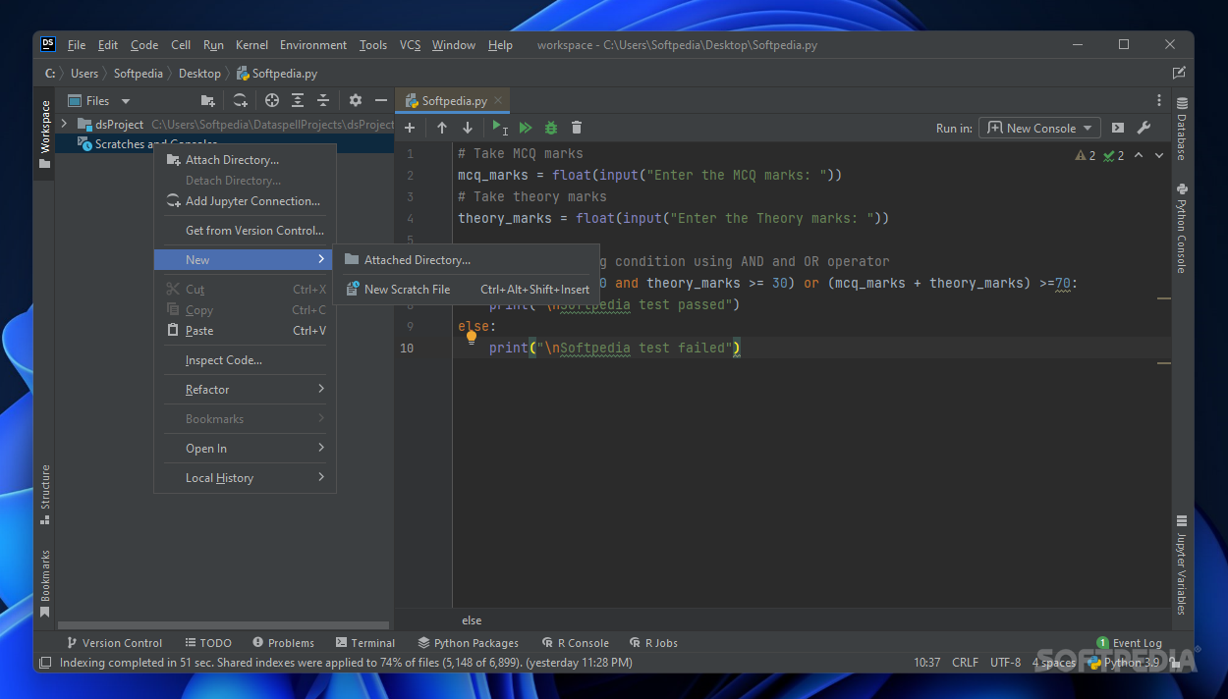Hide the Files tool window

click(x=381, y=100)
